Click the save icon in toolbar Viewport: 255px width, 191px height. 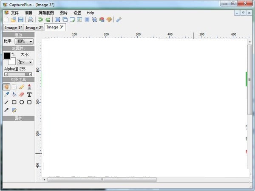(20, 20)
